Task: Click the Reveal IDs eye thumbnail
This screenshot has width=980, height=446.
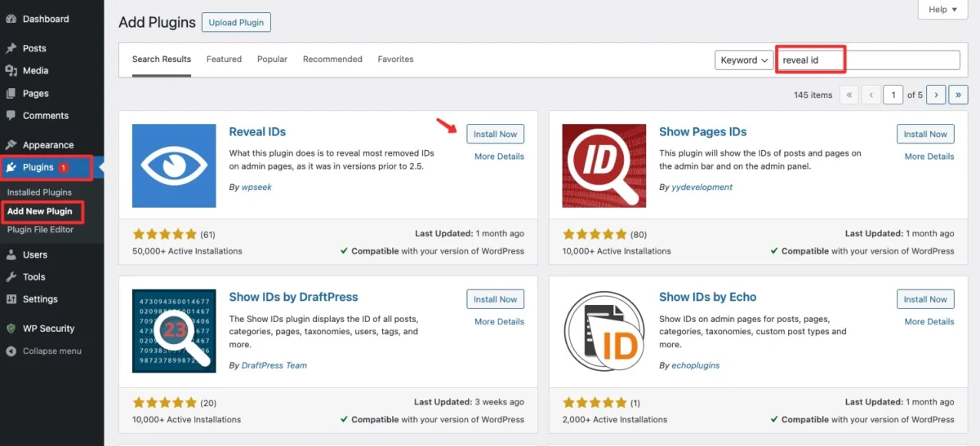Action: (174, 166)
